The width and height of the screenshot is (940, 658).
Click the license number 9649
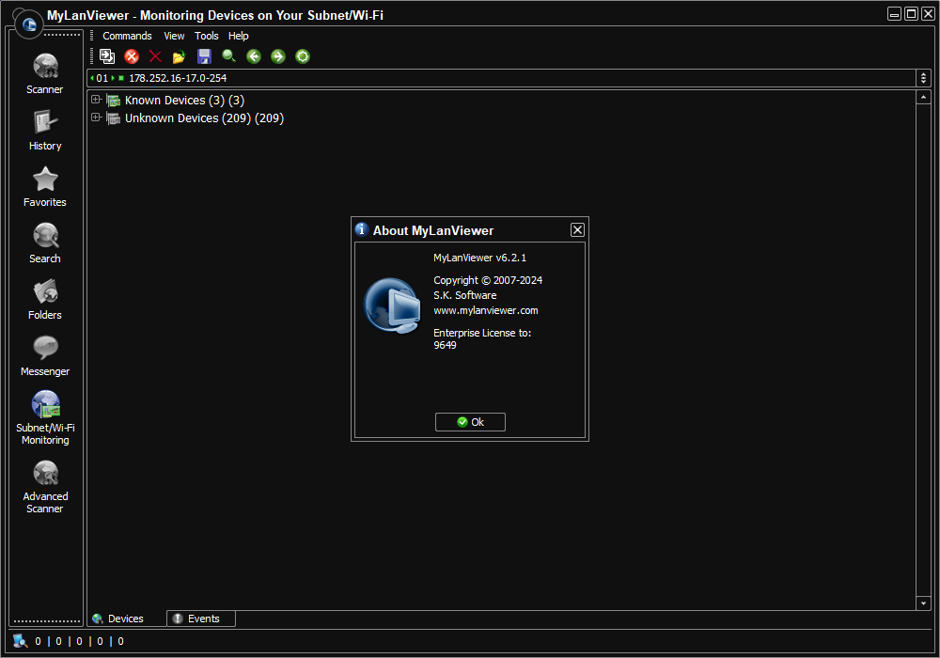pyautogui.click(x=445, y=345)
